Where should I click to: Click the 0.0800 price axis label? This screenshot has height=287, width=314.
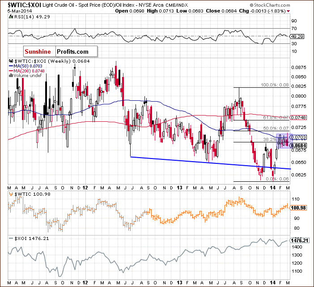coord(299,96)
